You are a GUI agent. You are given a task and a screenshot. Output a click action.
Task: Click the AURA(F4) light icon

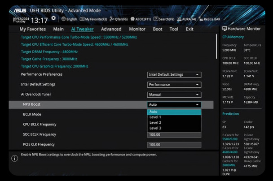[179, 19]
